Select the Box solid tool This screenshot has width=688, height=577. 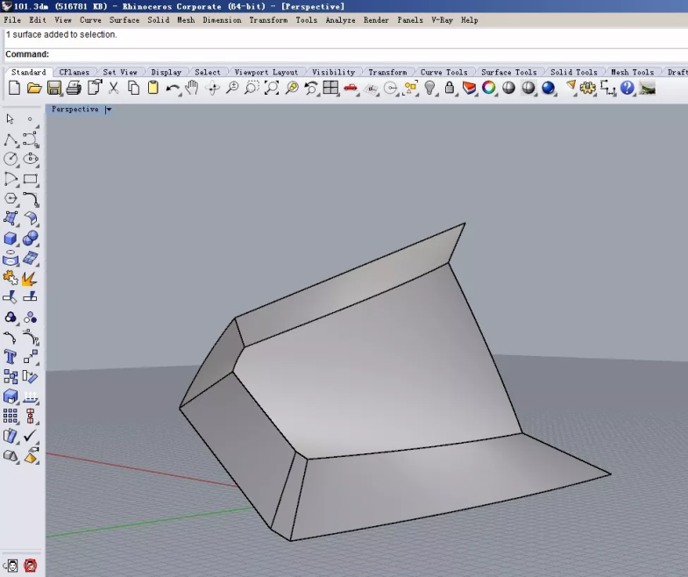tap(11, 239)
